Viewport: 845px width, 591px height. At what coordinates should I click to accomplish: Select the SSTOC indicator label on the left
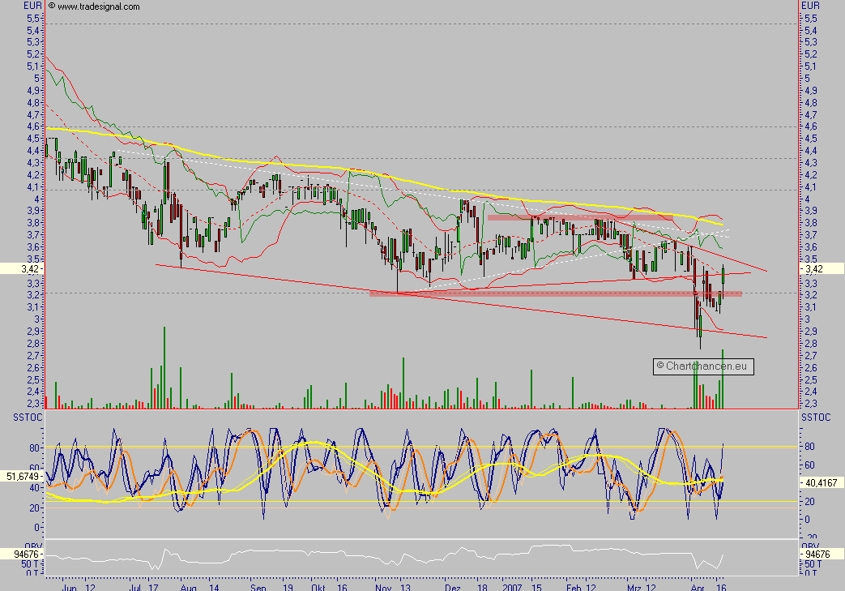click(x=28, y=418)
